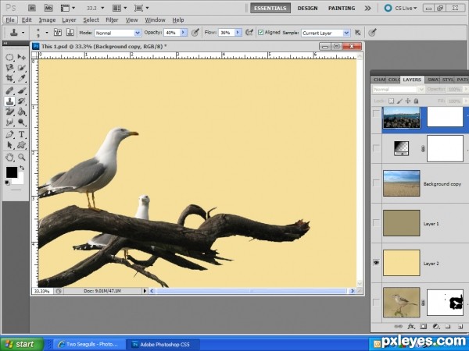Toggle lock all in the Layers panel
Image resolution: width=469 pixels, height=351 pixels.
pos(416,101)
